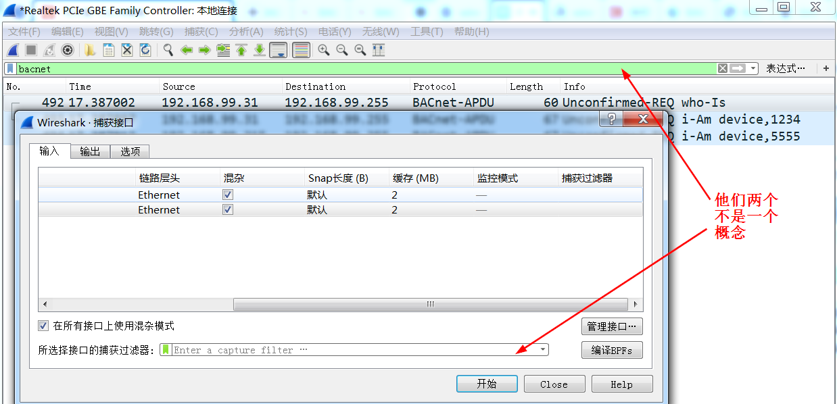
Task: Jump to the last packet
Action: 260,50
